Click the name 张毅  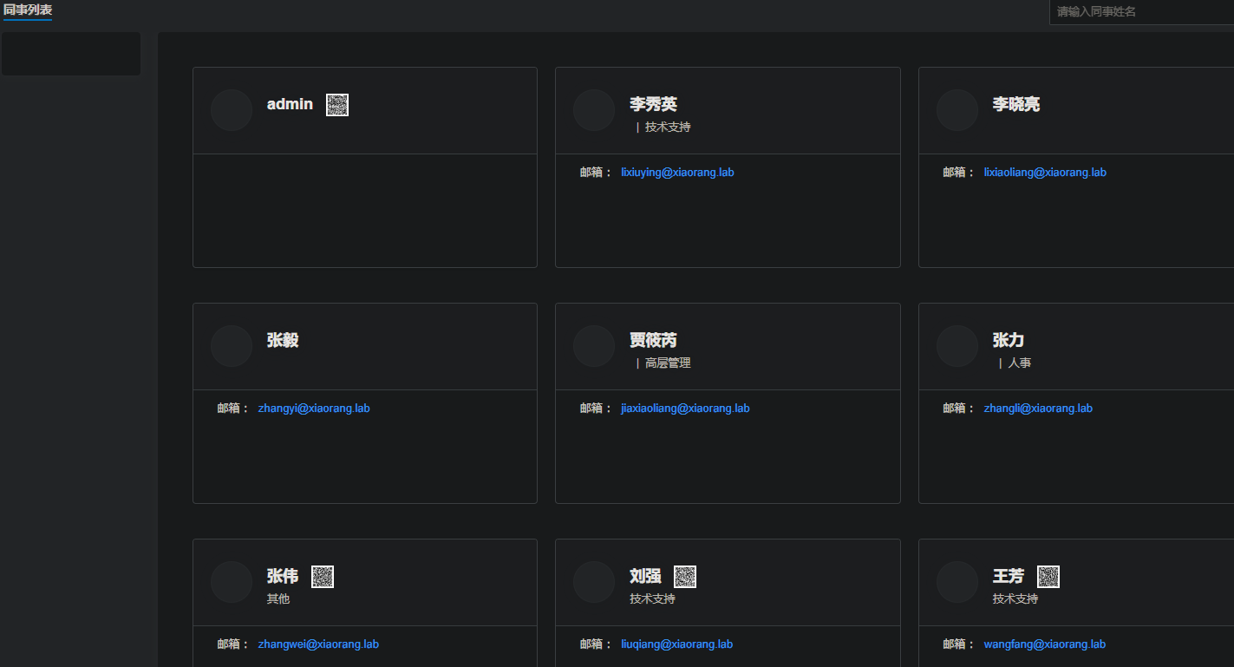pos(283,340)
